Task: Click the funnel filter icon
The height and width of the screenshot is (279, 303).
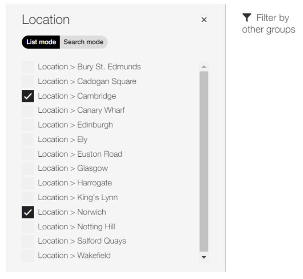Action: coord(247,17)
